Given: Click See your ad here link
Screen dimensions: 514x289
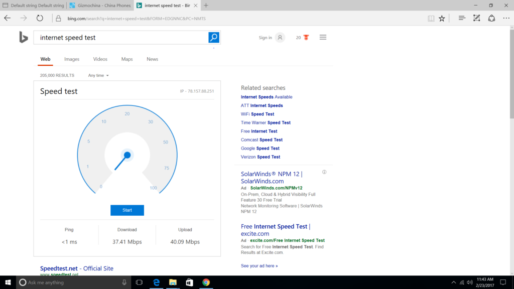Looking at the screenshot, I should pyautogui.click(x=259, y=266).
